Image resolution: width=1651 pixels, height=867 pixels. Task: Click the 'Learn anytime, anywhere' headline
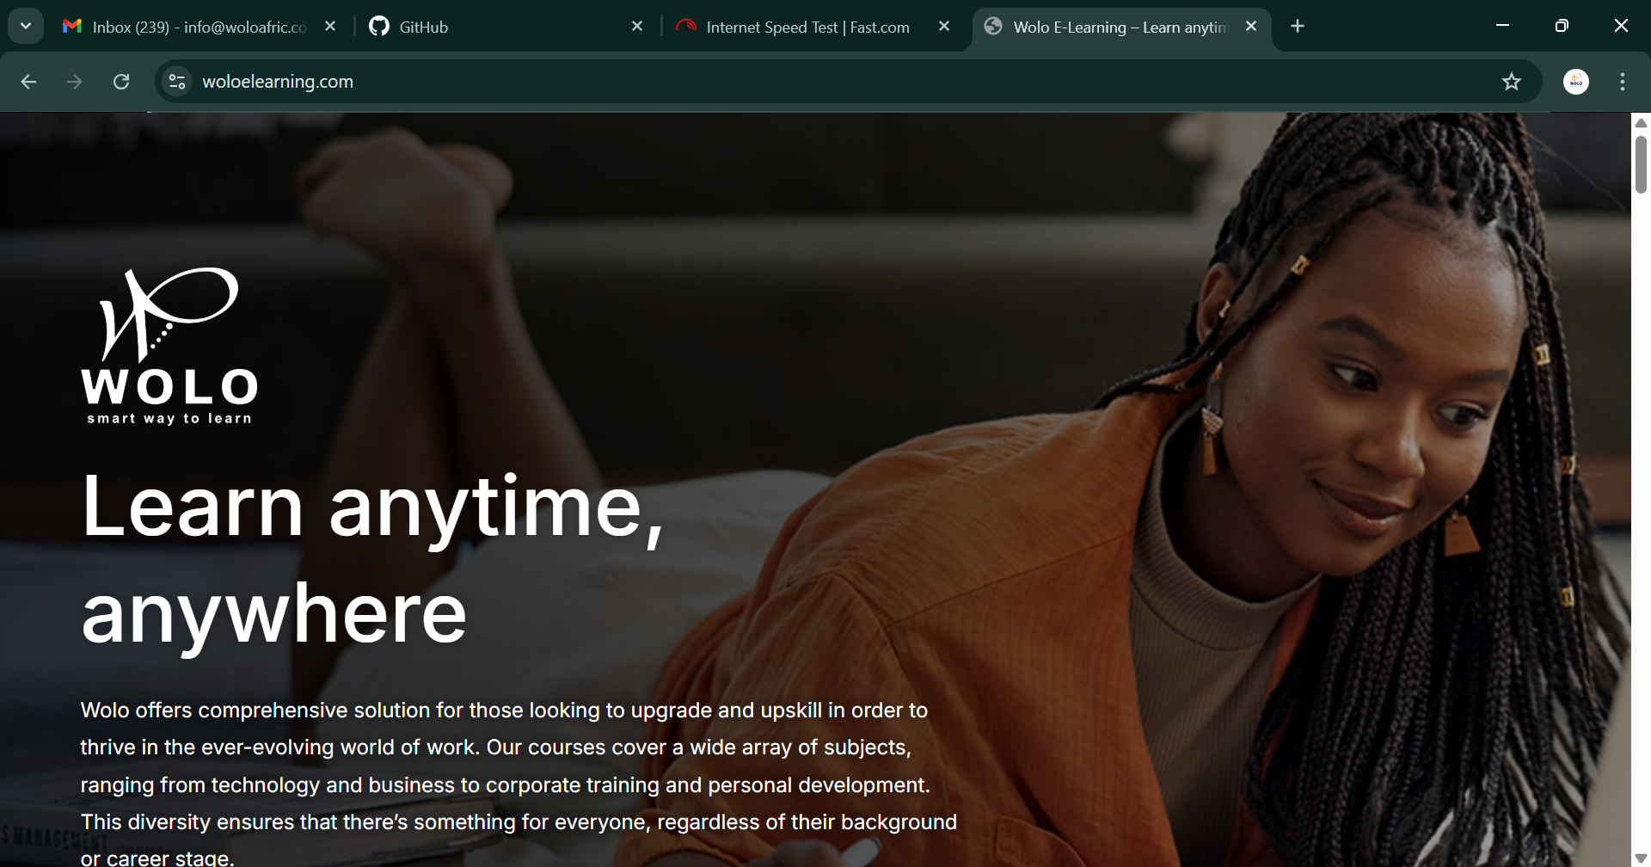coord(371,559)
